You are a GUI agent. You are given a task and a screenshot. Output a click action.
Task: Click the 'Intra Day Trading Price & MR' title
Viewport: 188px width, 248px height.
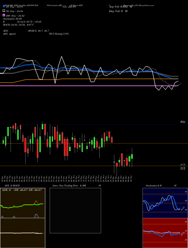(x=69, y=186)
